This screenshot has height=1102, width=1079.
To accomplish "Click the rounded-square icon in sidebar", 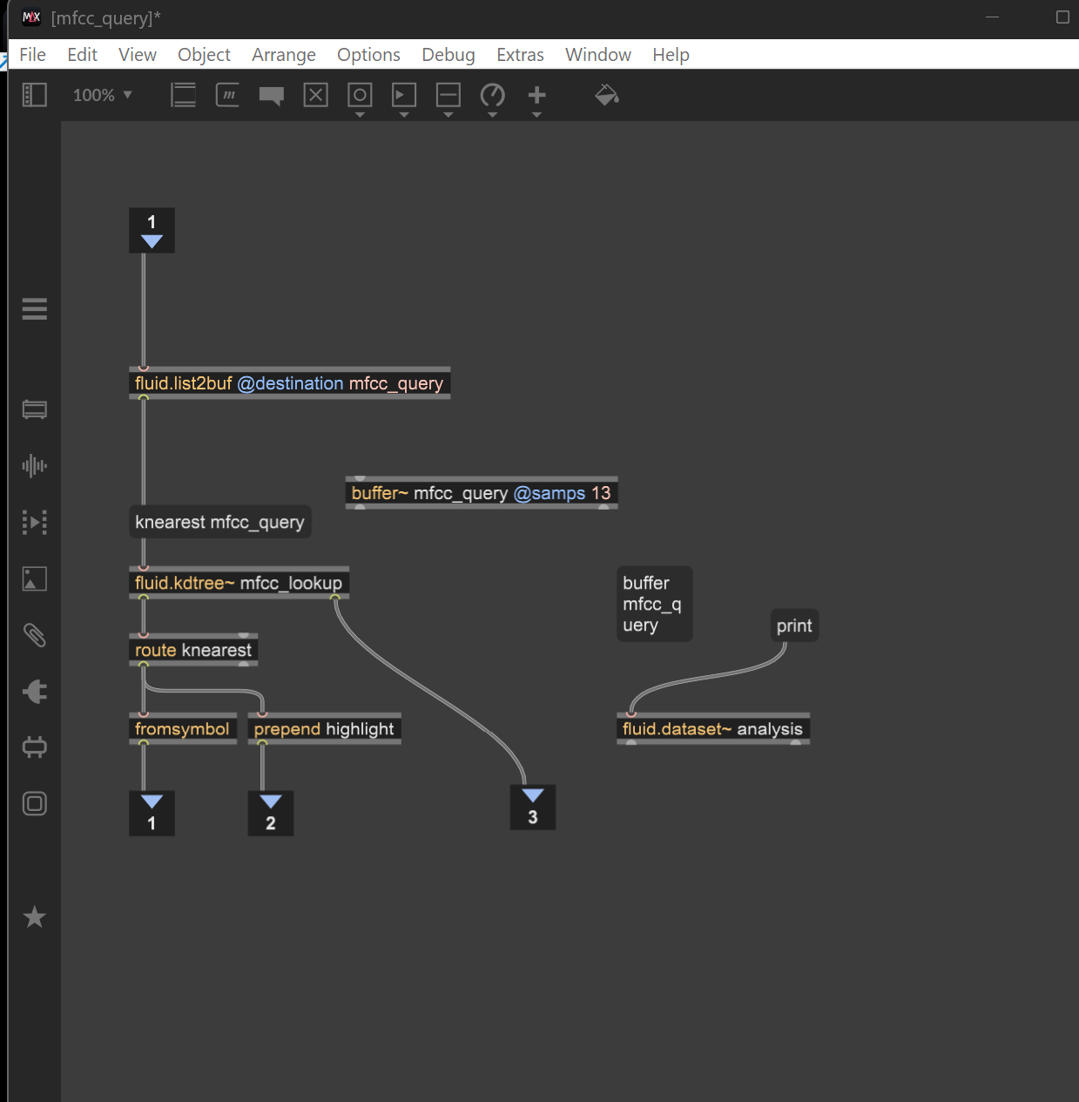I will coord(35,803).
